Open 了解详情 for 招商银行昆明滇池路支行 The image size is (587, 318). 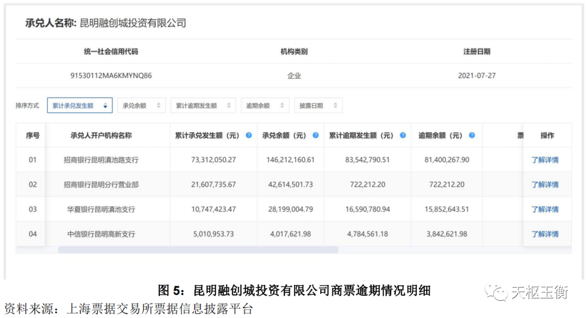[545, 160]
